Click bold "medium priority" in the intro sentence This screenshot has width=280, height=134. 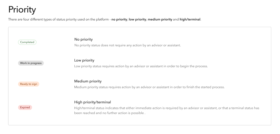point(160,20)
